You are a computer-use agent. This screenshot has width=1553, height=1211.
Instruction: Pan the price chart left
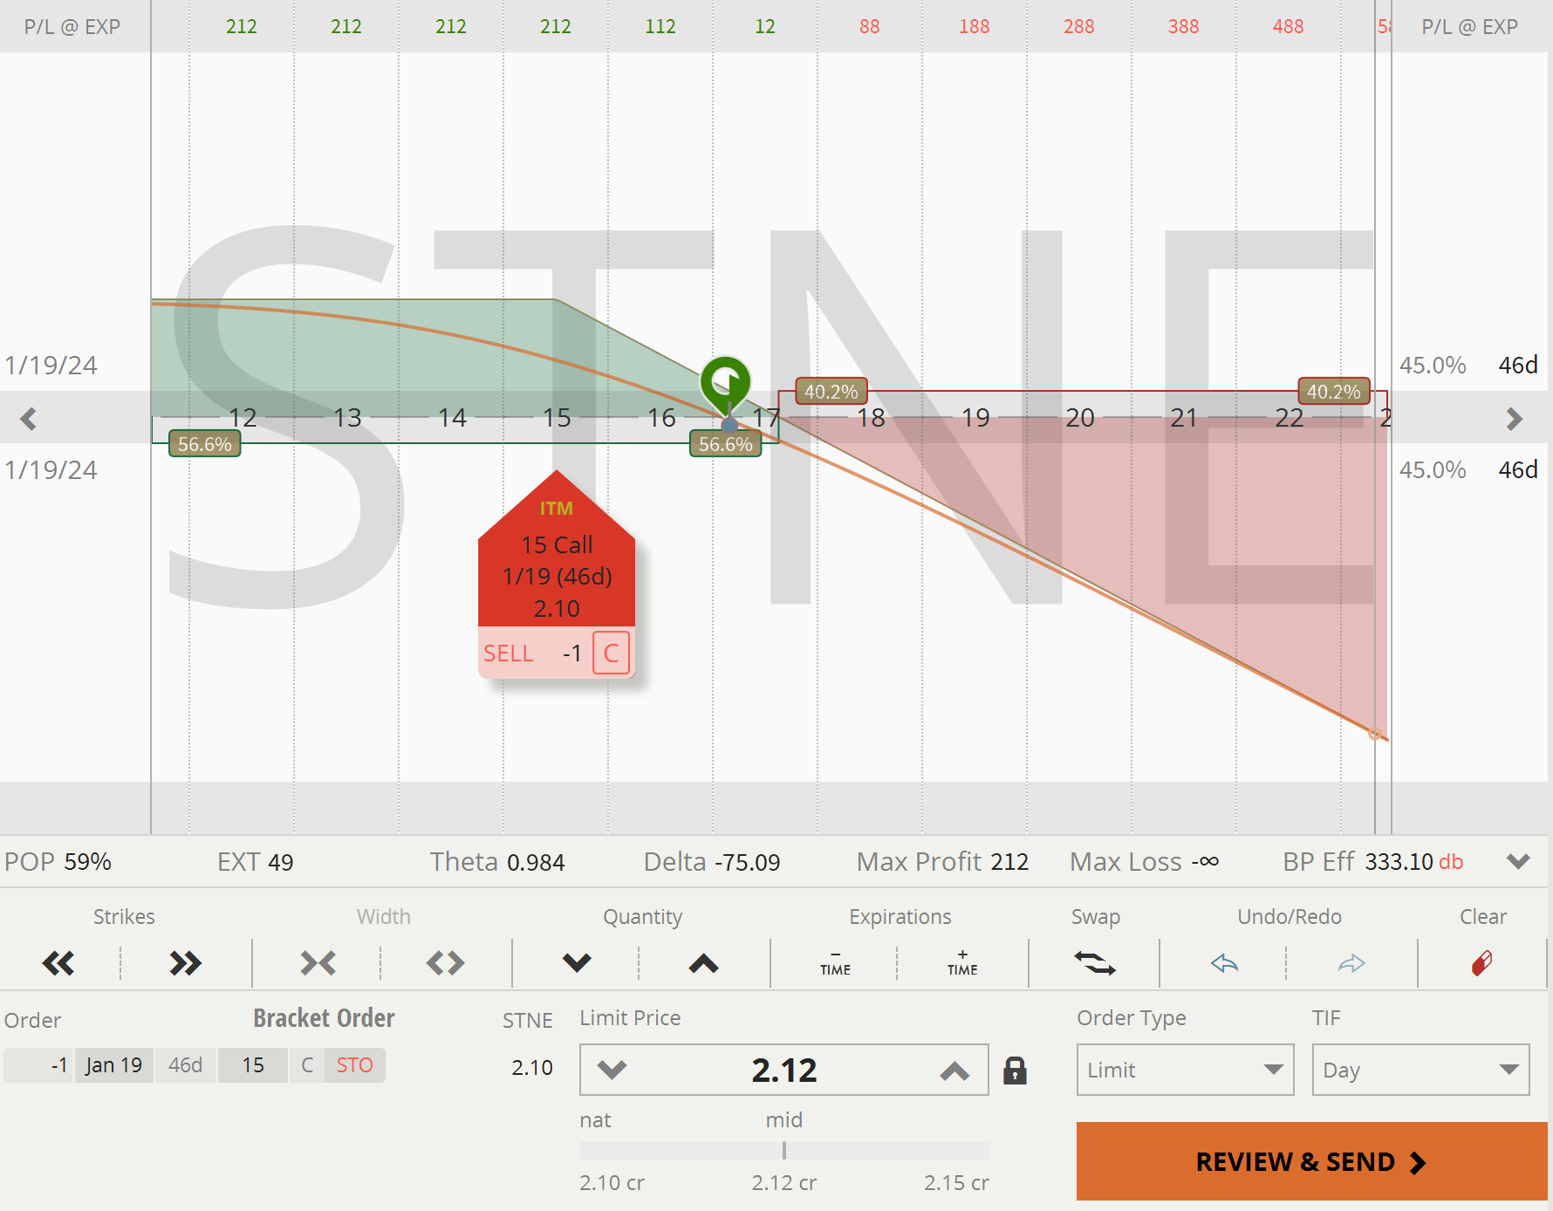click(29, 419)
